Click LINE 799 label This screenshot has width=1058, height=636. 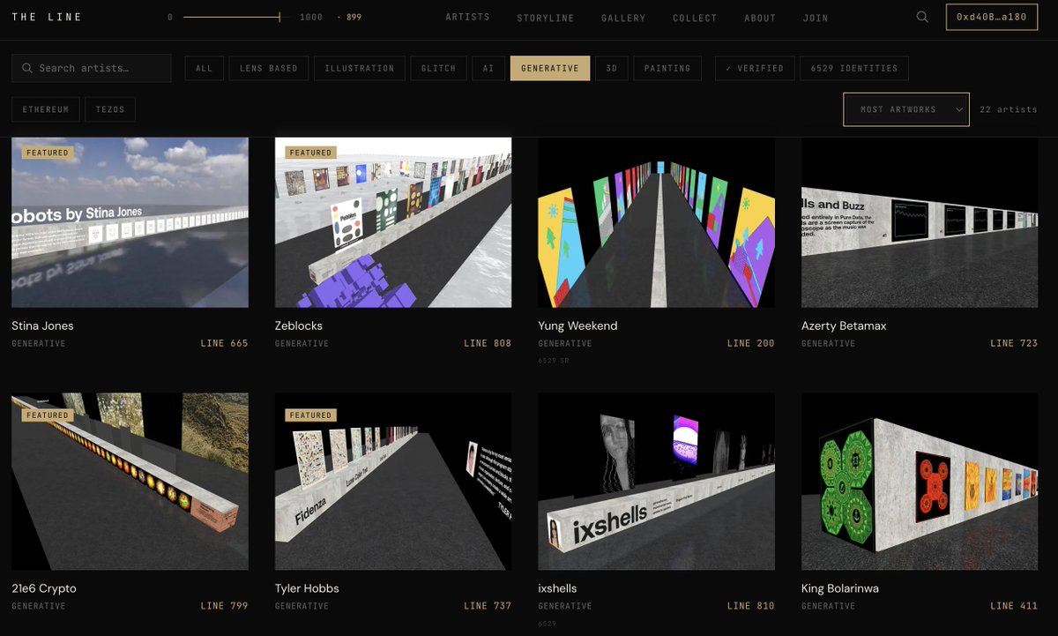(224, 606)
